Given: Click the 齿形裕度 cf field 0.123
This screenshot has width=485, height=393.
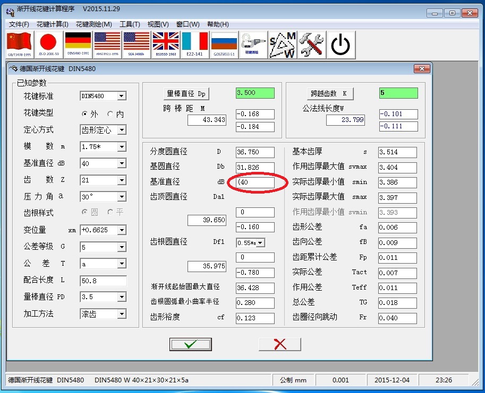Looking at the screenshot, I should pos(255,318).
